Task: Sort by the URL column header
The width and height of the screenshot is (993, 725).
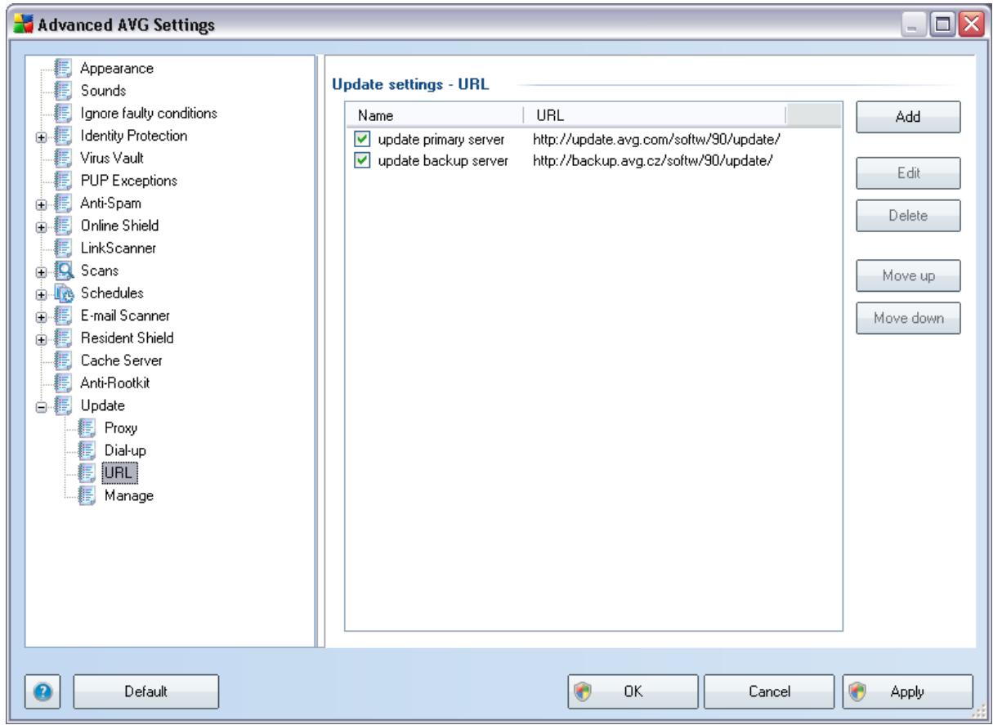Action: (654, 115)
